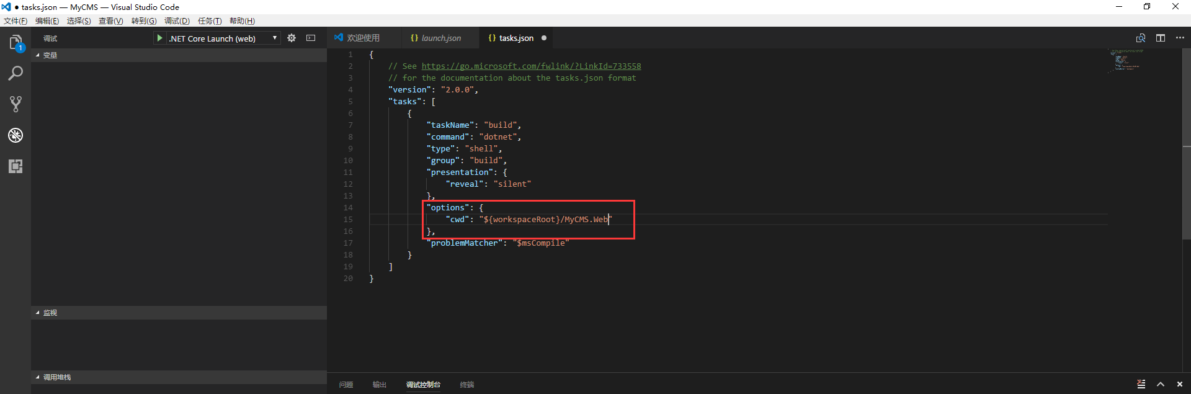Open the 帮助(H) menu

point(242,20)
